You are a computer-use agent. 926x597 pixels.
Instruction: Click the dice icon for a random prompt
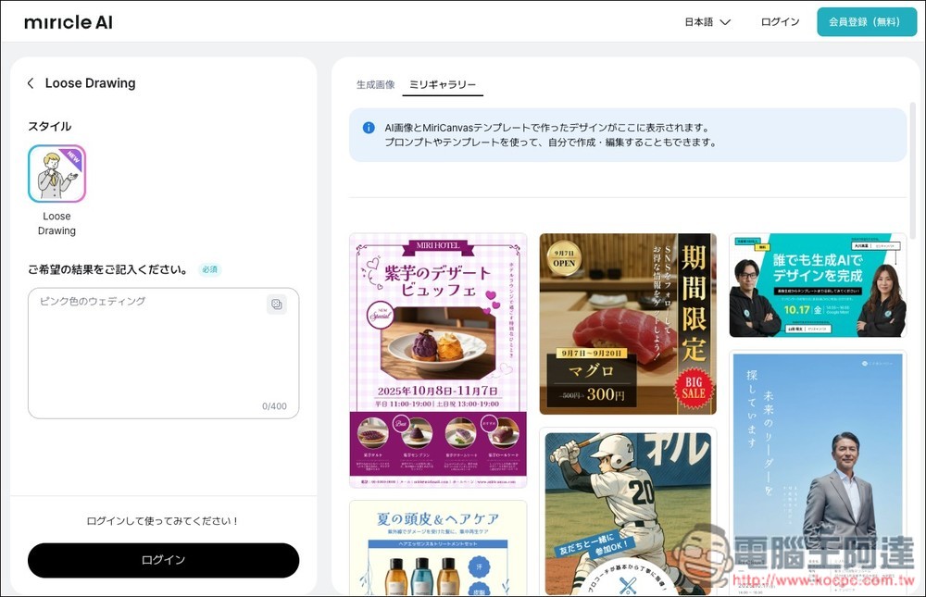[x=277, y=303]
